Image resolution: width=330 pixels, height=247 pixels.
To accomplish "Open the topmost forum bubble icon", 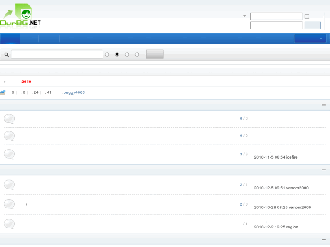I will 9,119.
